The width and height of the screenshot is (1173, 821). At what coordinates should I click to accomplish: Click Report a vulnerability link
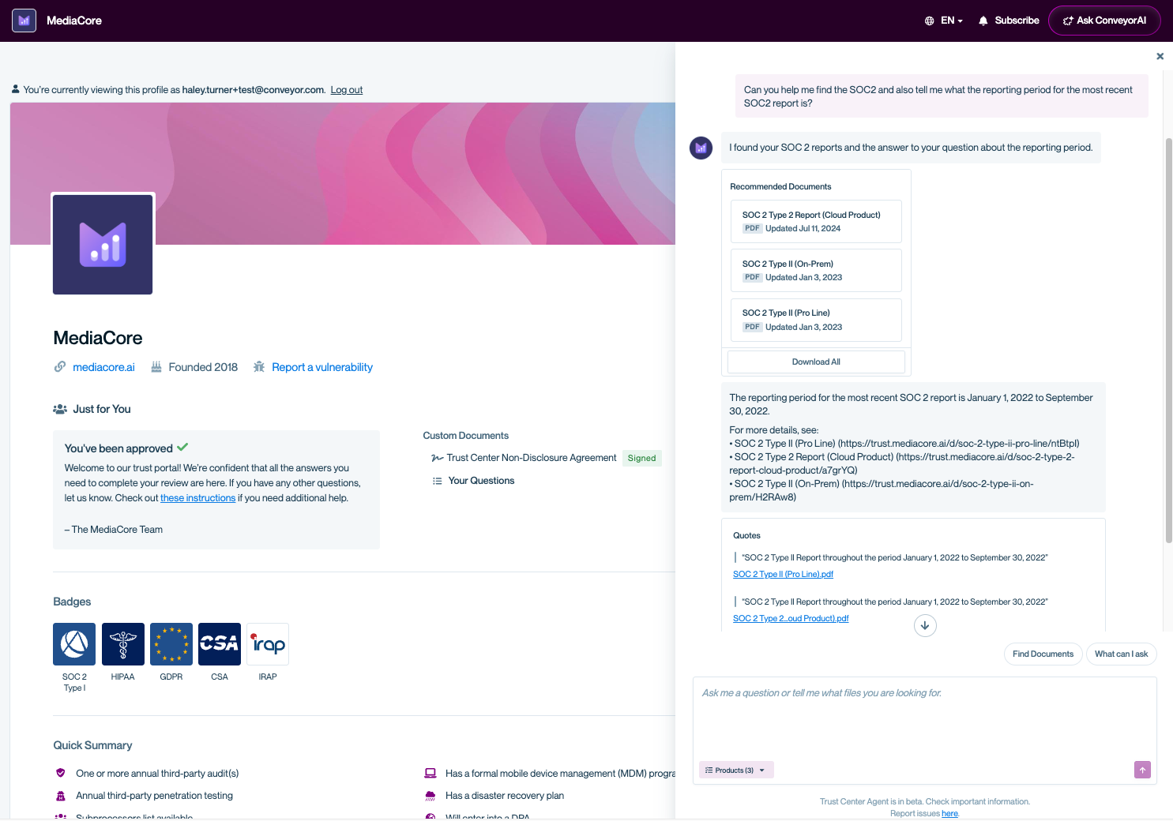[322, 367]
